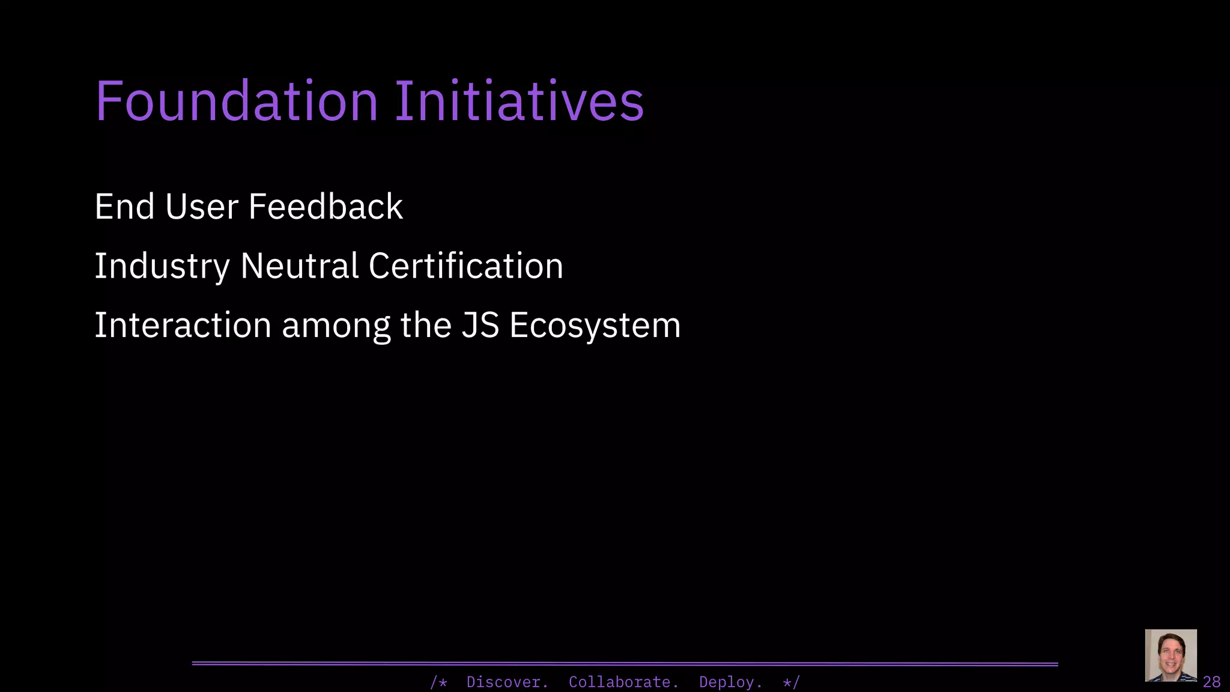Select the 'End User Feedback' line
This screenshot has width=1230, height=692.
(x=249, y=207)
